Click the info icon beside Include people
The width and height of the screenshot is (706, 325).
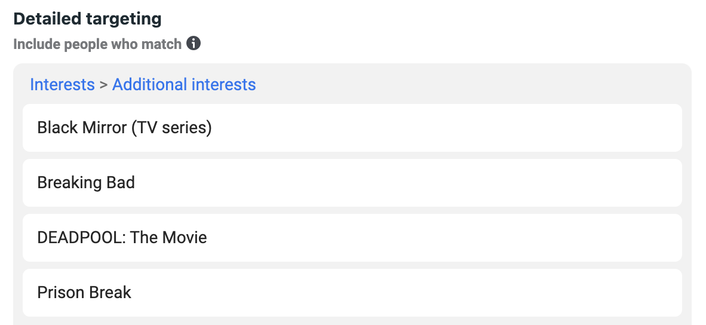tap(194, 44)
